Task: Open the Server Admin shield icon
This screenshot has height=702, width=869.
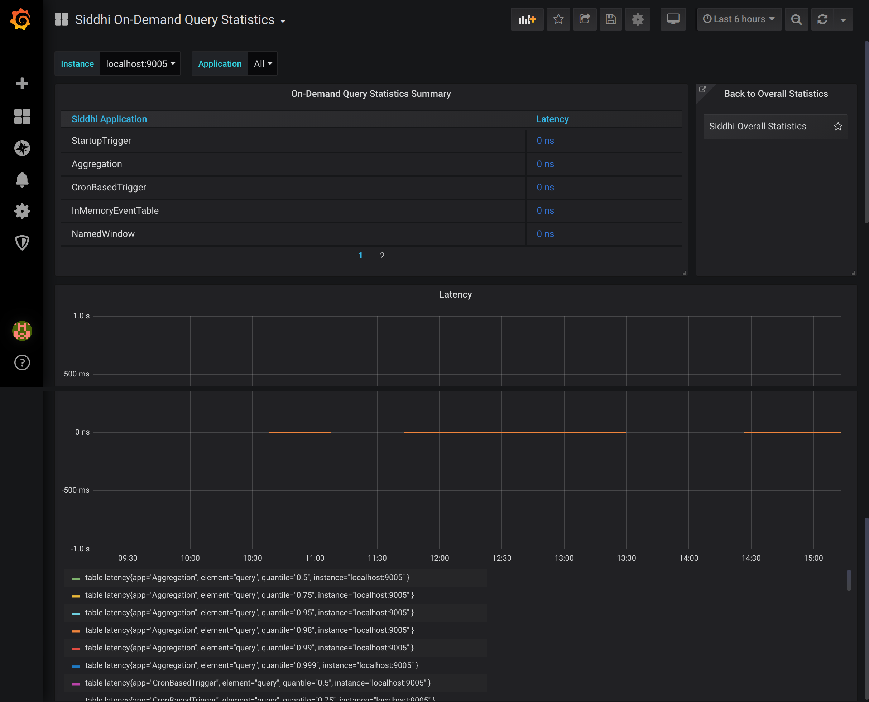Action: click(x=22, y=243)
